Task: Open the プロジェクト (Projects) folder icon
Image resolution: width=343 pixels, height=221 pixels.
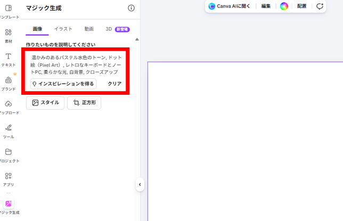Action: 9,155
